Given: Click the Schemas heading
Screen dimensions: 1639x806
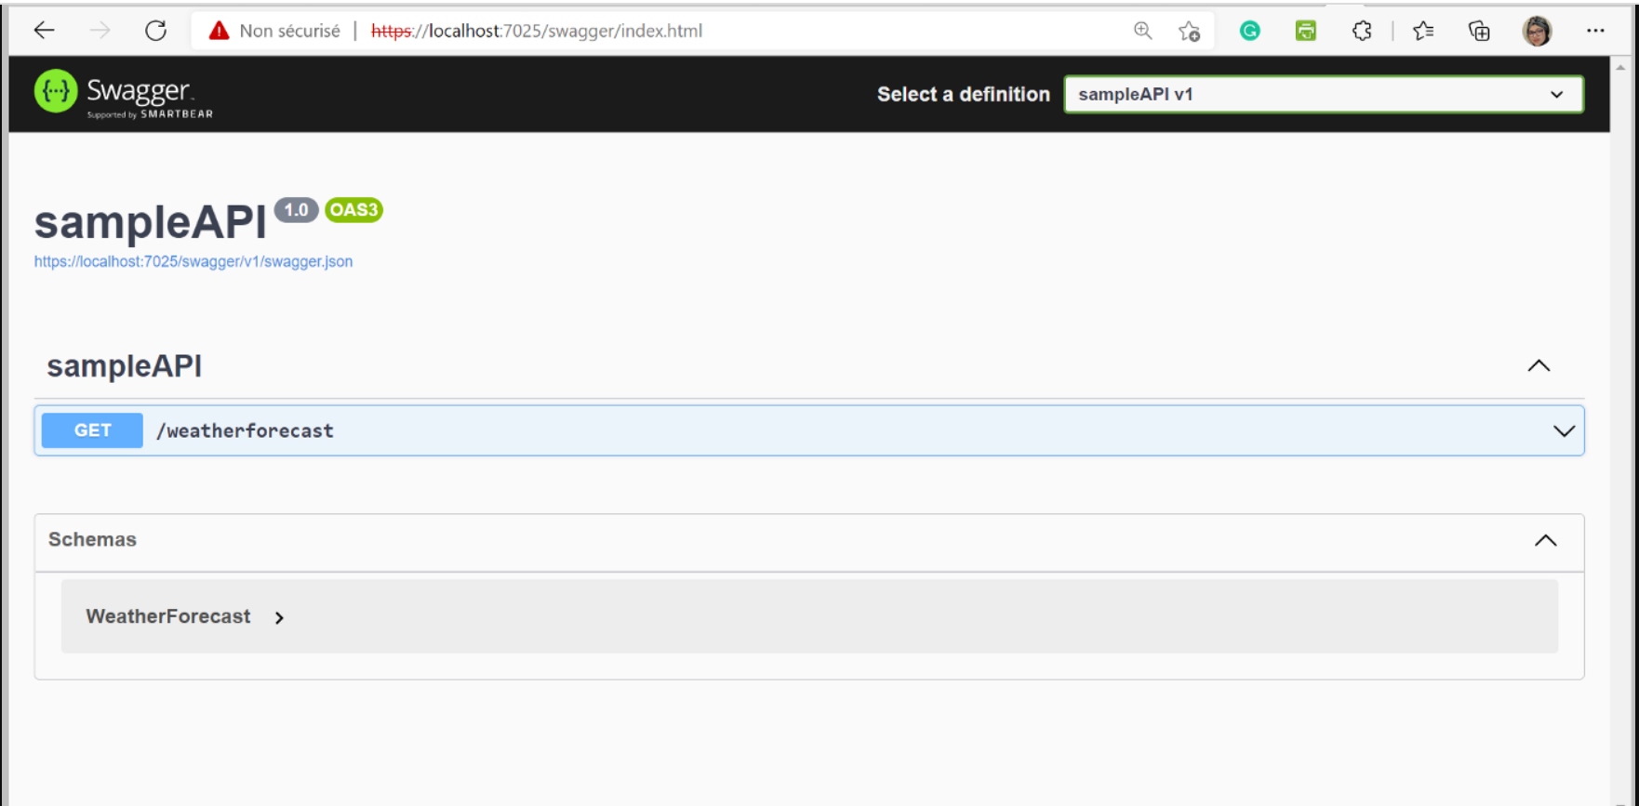Looking at the screenshot, I should [x=92, y=539].
